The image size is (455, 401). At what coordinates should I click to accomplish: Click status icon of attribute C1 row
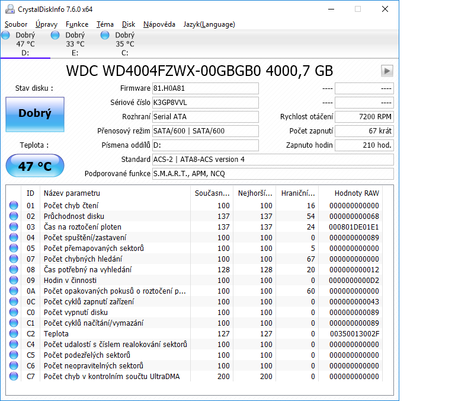point(14,323)
